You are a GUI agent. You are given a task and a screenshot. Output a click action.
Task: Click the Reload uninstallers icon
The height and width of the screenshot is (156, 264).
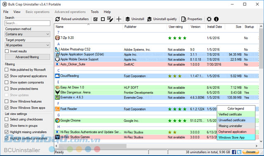(x=57, y=19)
